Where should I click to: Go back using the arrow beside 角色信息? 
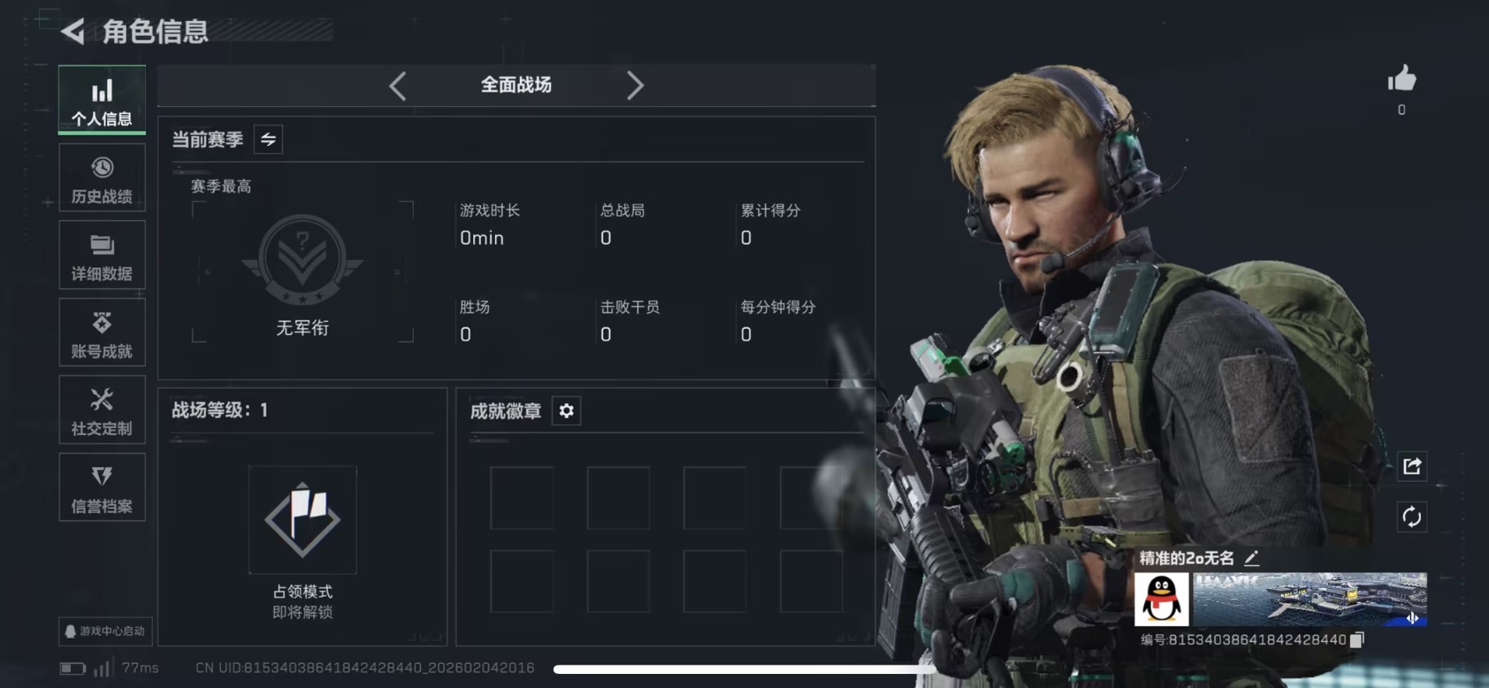(x=73, y=31)
